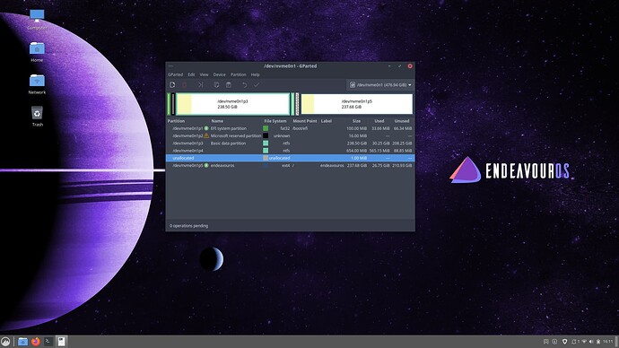Click the New partition toolbar icon
Image resolution: width=619 pixels, height=348 pixels.
click(172, 85)
